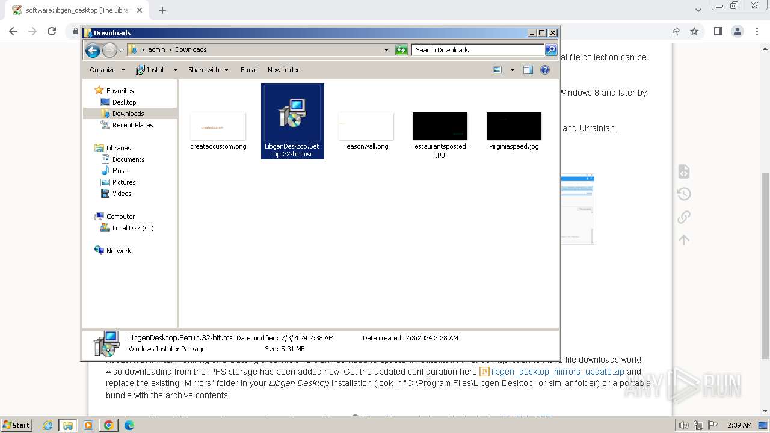Viewport: 770px width, 433px height.
Task: Open Music library
Action: pos(120,171)
